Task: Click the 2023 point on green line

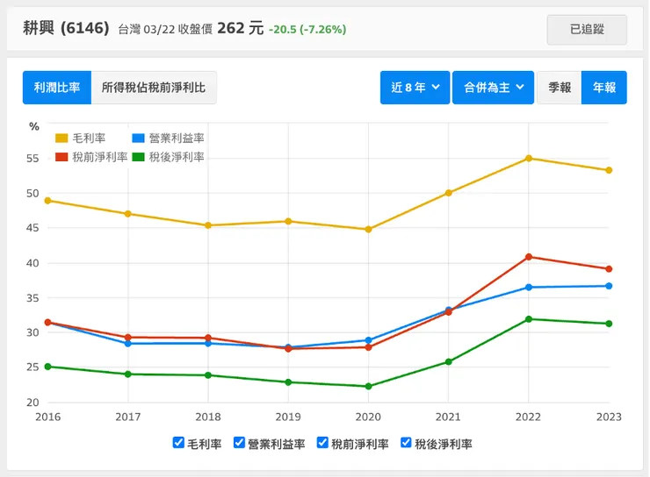Action: coord(609,324)
